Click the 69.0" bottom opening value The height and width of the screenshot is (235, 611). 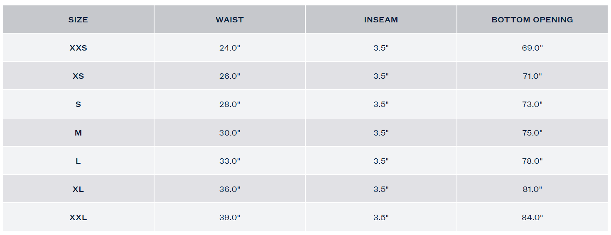(x=532, y=48)
